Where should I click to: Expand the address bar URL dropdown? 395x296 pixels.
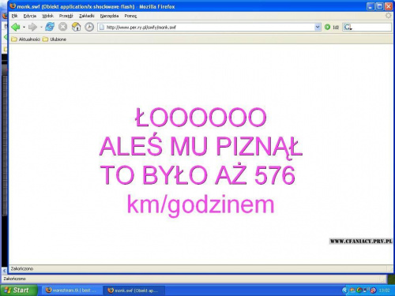click(x=318, y=27)
